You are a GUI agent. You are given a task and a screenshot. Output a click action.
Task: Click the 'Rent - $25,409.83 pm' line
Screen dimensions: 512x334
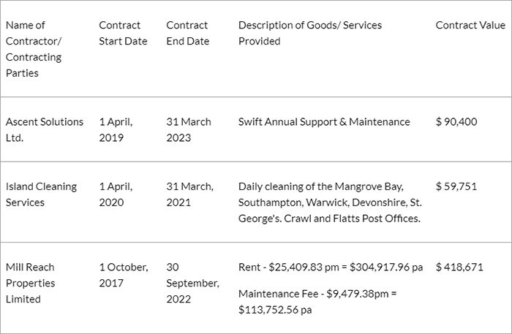(x=331, y=267)
